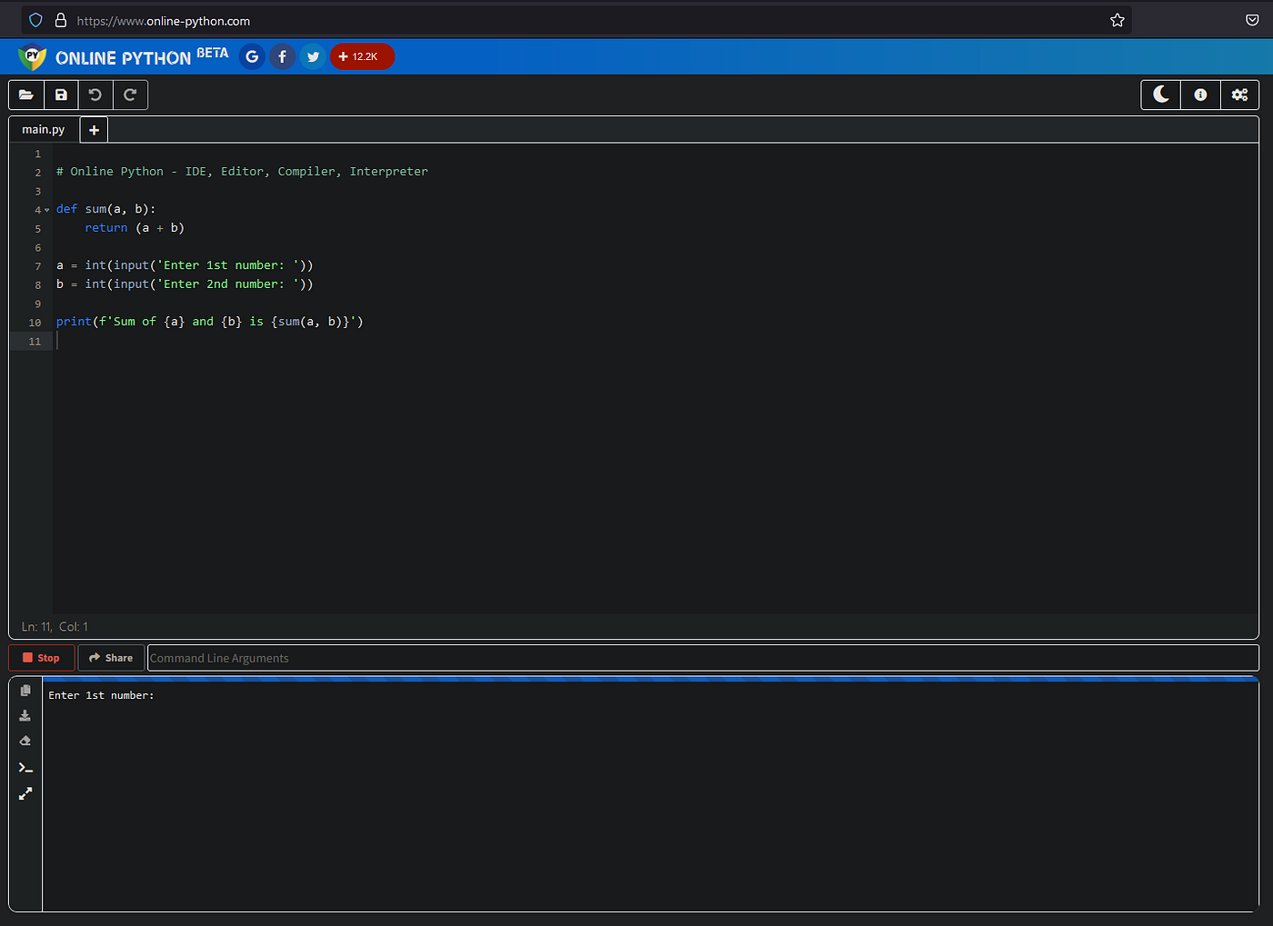Undo the last edit
The height and width of the screenshot is (926, 1273).
pos(95,95)
